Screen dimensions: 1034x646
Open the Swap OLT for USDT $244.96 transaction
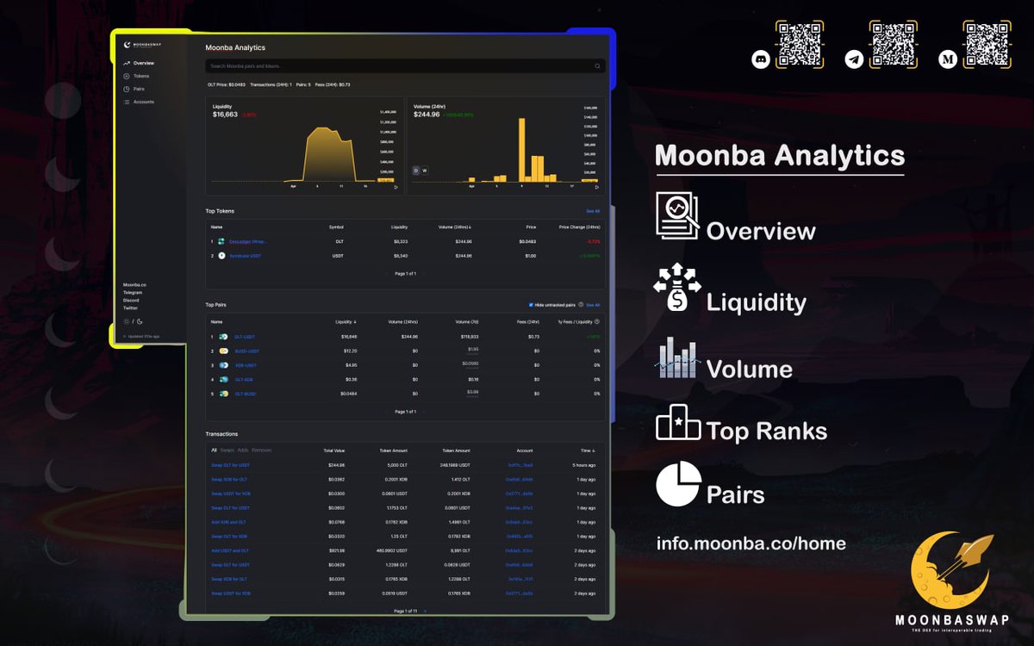(x=231, y=465)
